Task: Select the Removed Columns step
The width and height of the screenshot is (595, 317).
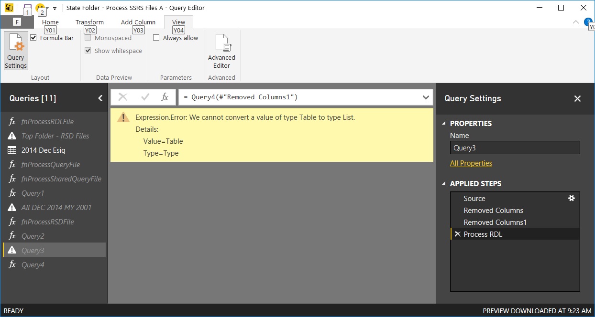Action: click(515, 210)
